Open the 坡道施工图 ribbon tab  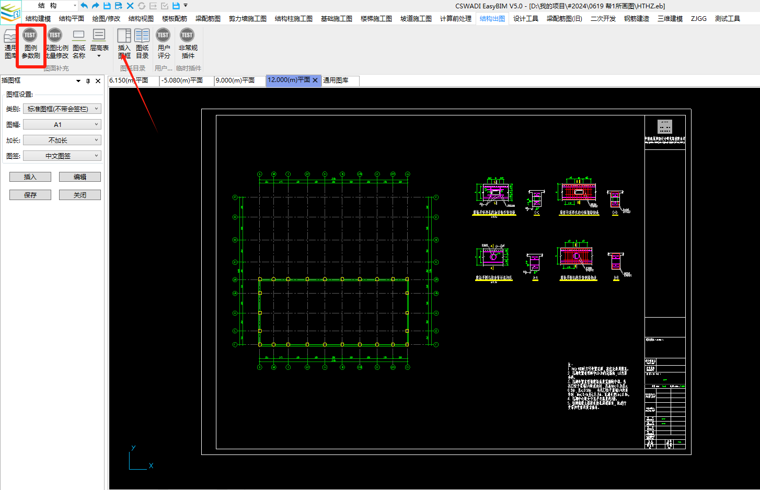[416, 19]
